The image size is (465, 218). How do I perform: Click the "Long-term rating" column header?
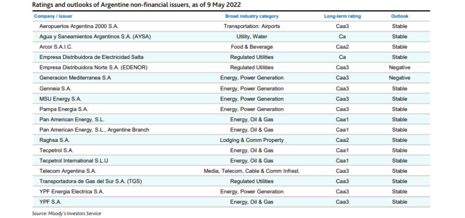click(x=342, y=16)
